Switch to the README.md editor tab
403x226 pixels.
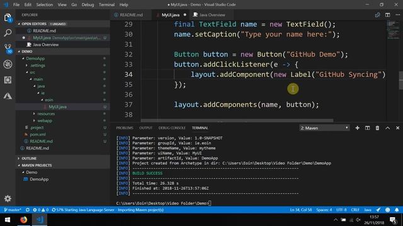pos(131,15)
